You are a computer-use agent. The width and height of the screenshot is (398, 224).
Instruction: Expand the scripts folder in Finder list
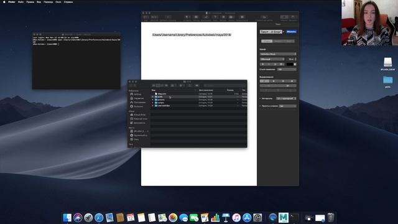(153, 103)
